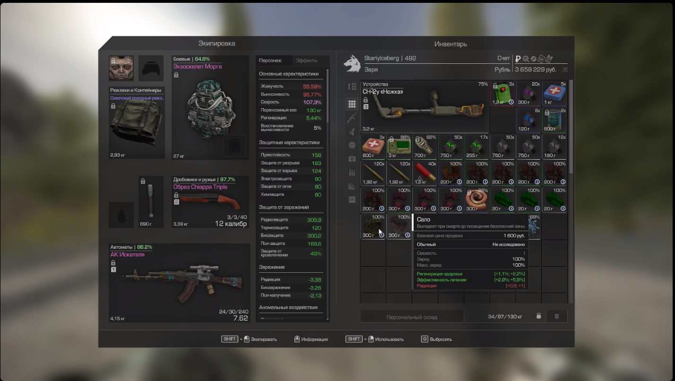Filter inventory by the pistol icon
This screenshot has width=675, height=381.
[352, 131]
